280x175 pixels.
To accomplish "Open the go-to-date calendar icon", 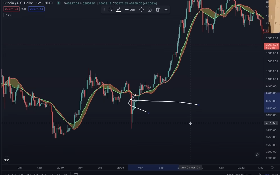I will click(x=76, y=174).
